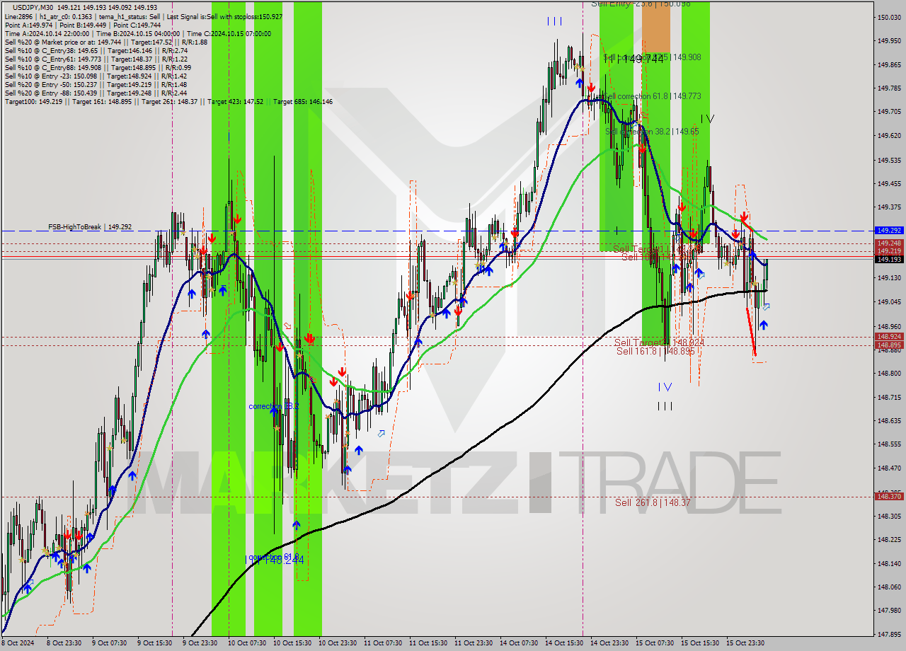The height and width of the screenshot is (651, 906).
Task: Click the '9 Oct 15:30' time axis label
Action: tap(154, 643)
